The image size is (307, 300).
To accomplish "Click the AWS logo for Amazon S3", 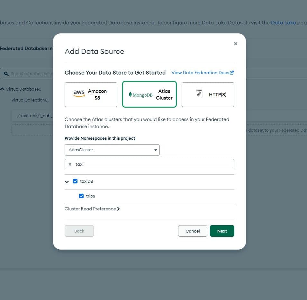I will pos(79,93).
